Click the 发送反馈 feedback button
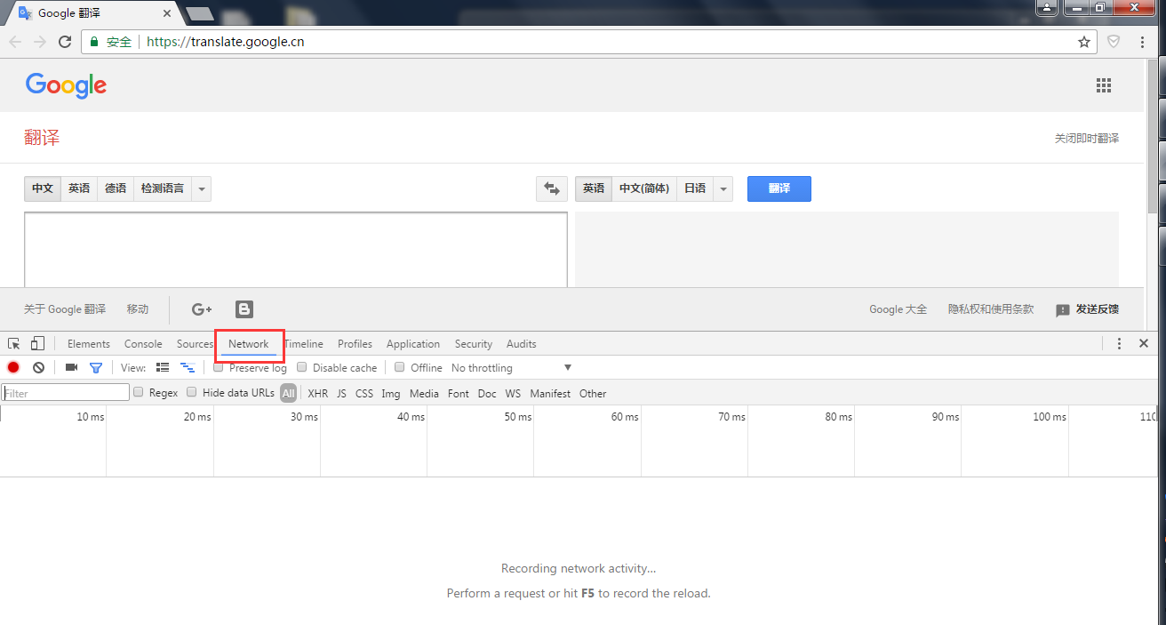Viewport: 1166px width, 625px height. (1087, 309)
